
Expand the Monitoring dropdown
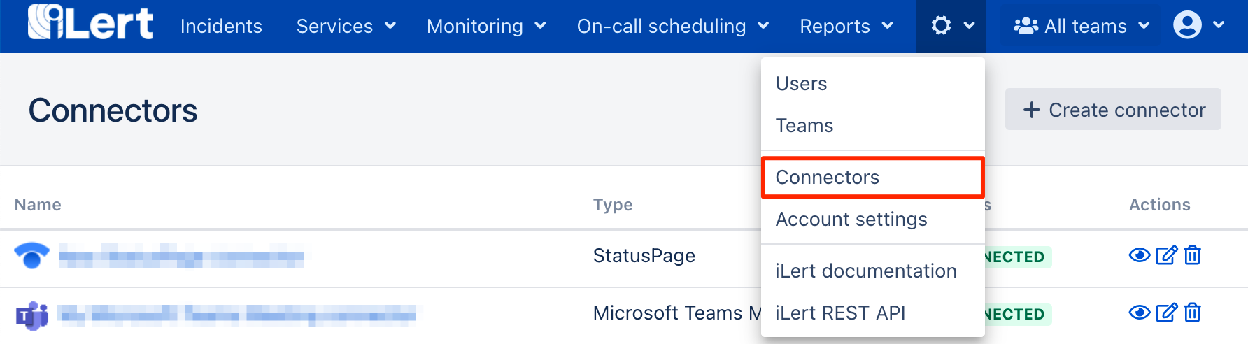pyautogui.click(x=485, y=27)
